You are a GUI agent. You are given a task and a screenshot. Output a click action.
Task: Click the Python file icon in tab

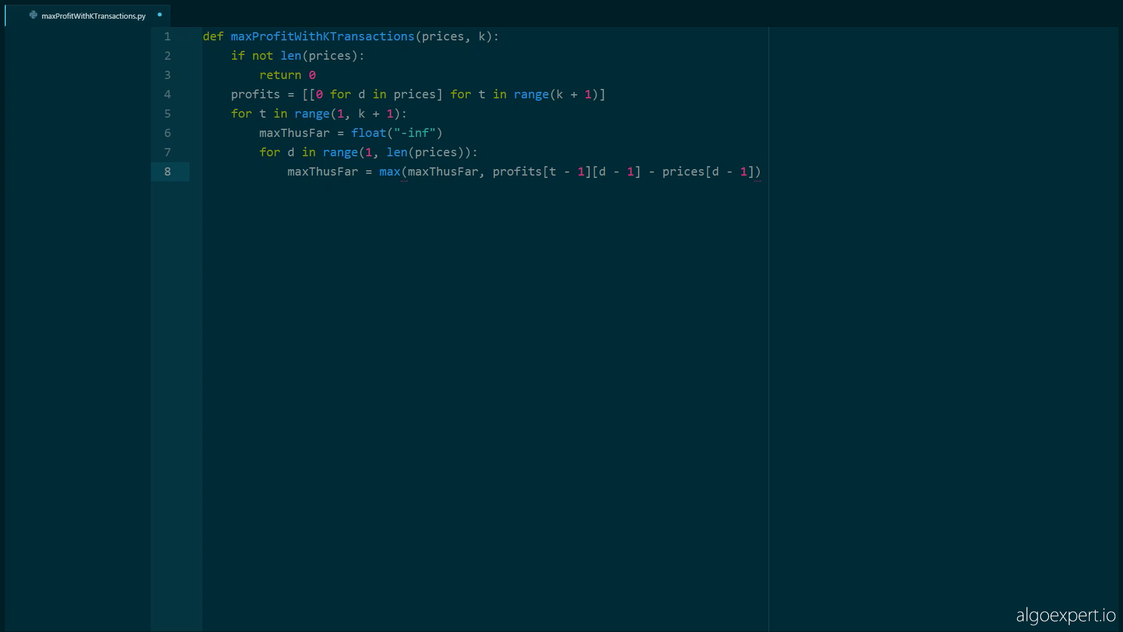pyautogui.click(x=33, y=15)
